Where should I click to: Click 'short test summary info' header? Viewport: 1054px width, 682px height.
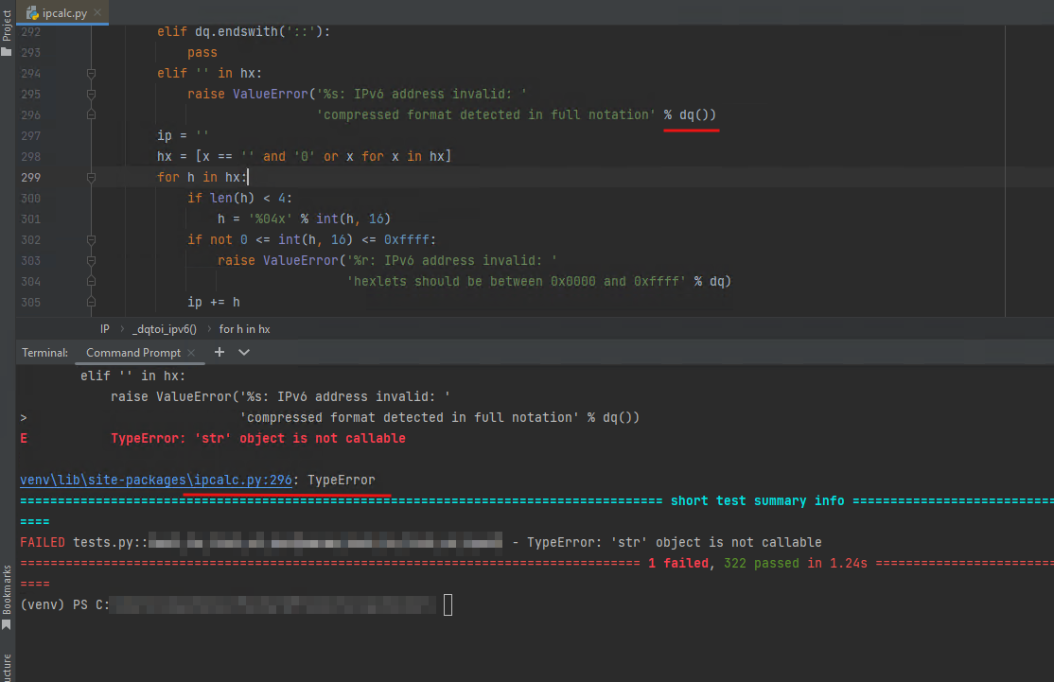pos(758,500)
